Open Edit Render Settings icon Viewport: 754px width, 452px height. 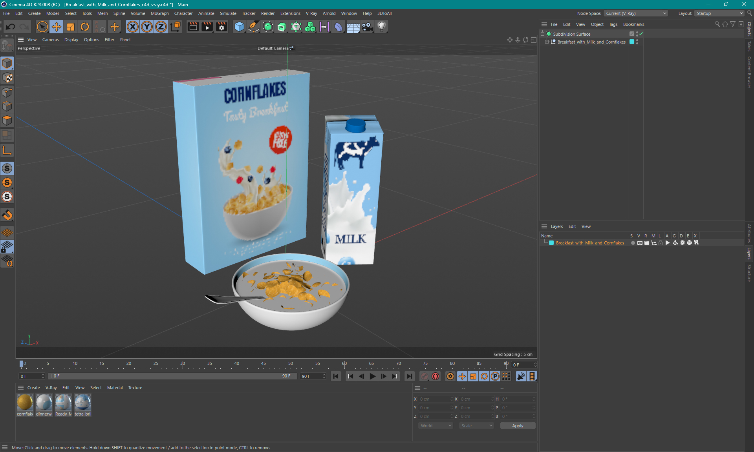(x=222, y=27)
